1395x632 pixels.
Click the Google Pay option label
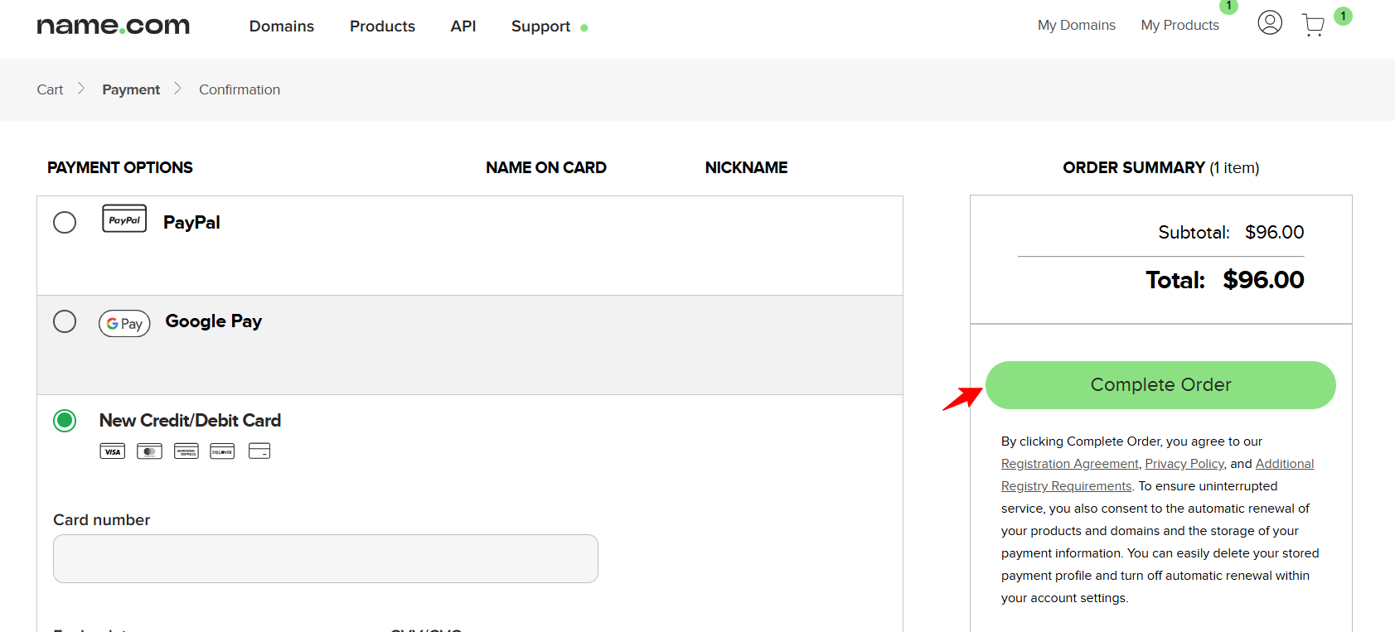(214, 321)
